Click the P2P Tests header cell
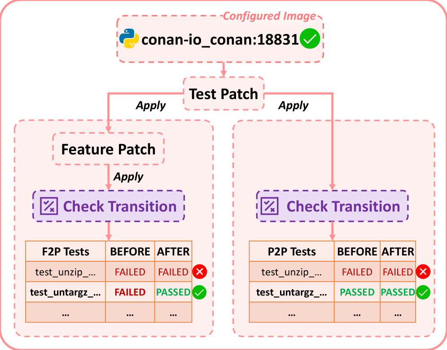The image size is (447, 350). [292, 251]
